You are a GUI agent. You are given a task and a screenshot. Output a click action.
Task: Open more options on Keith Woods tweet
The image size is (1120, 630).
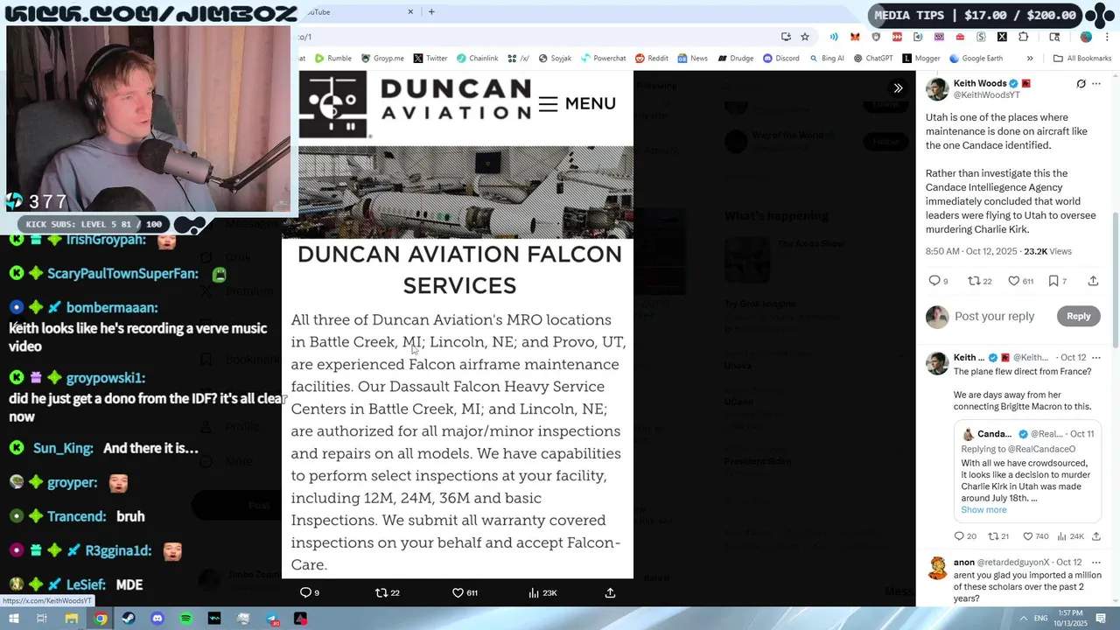[1096, 84]
